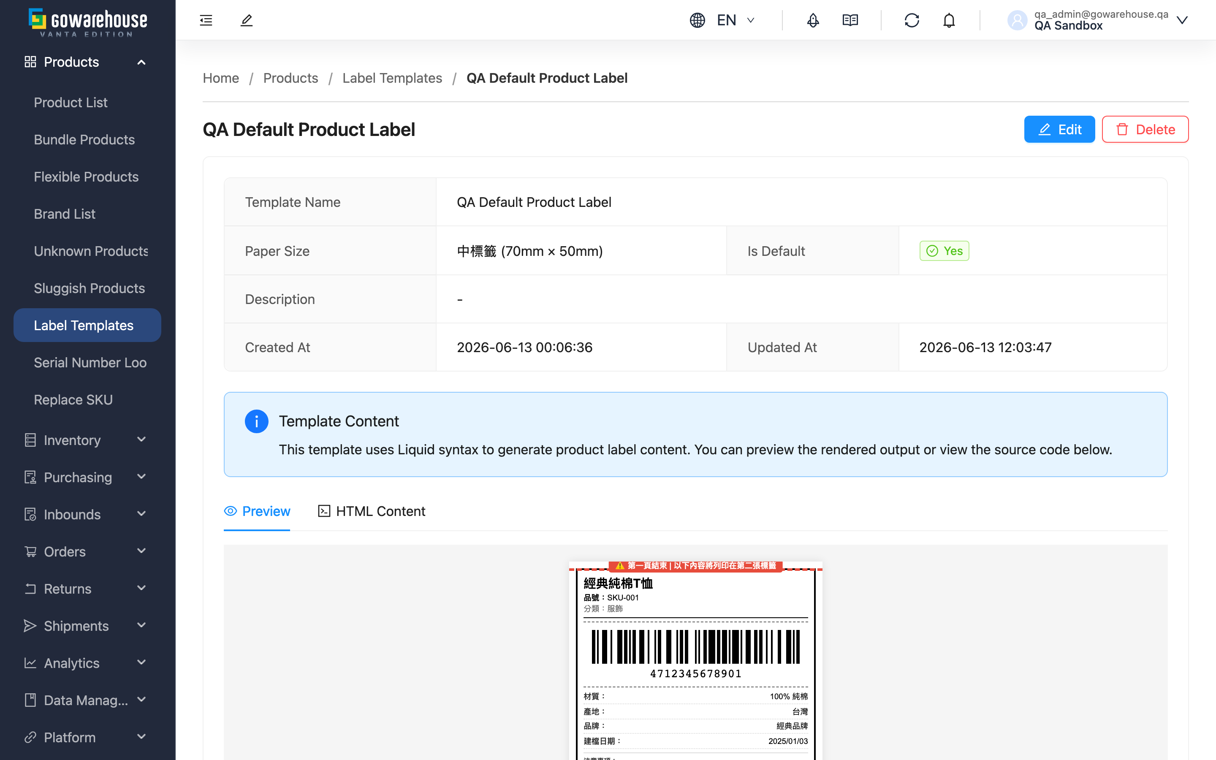Screen dimensions: 1216x760
Task: Go to Label Templates breadcrumb
Action: click(392, 78)
